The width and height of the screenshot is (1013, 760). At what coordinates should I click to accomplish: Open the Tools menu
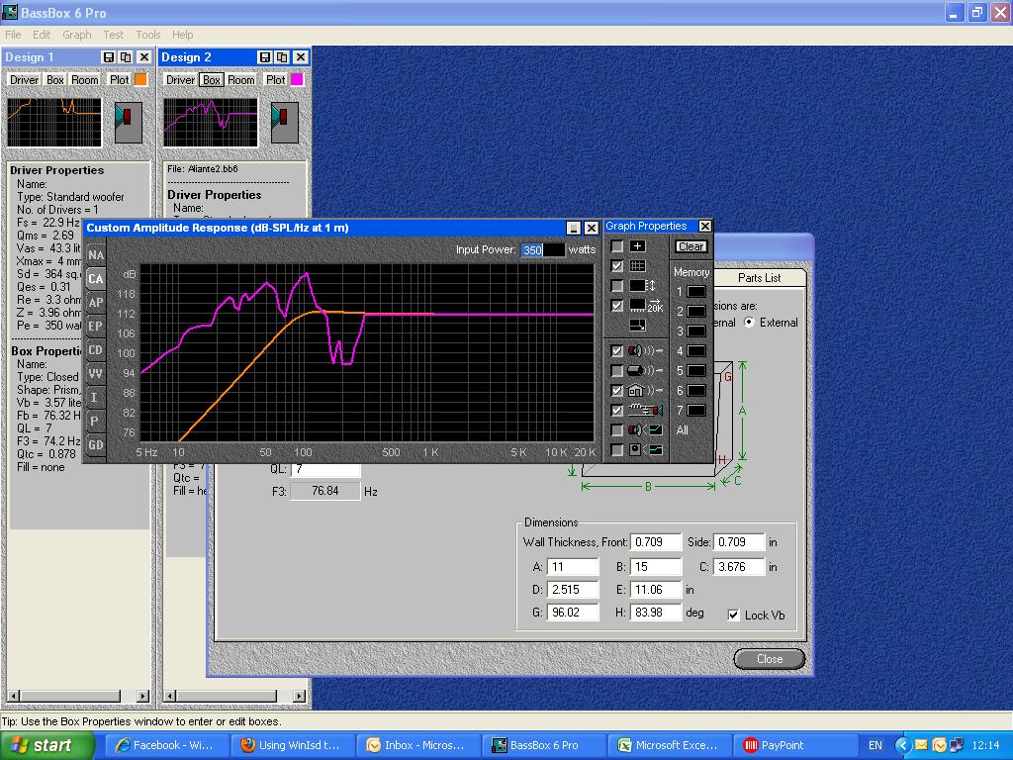coord(148,35)
